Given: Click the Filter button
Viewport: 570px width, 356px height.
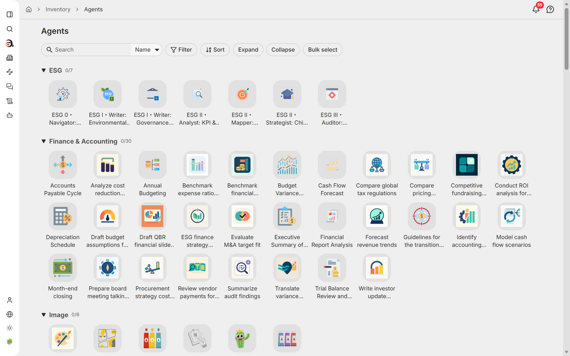Looking at the screenshot, I should [x=181, y=49].
